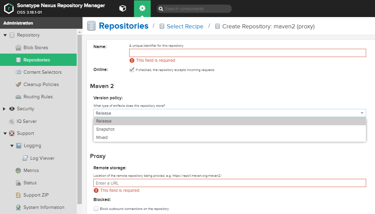Click the System Information globe icon
Image resolution: width=375 pixels, height=214 pixels.
tap(18, 207)
